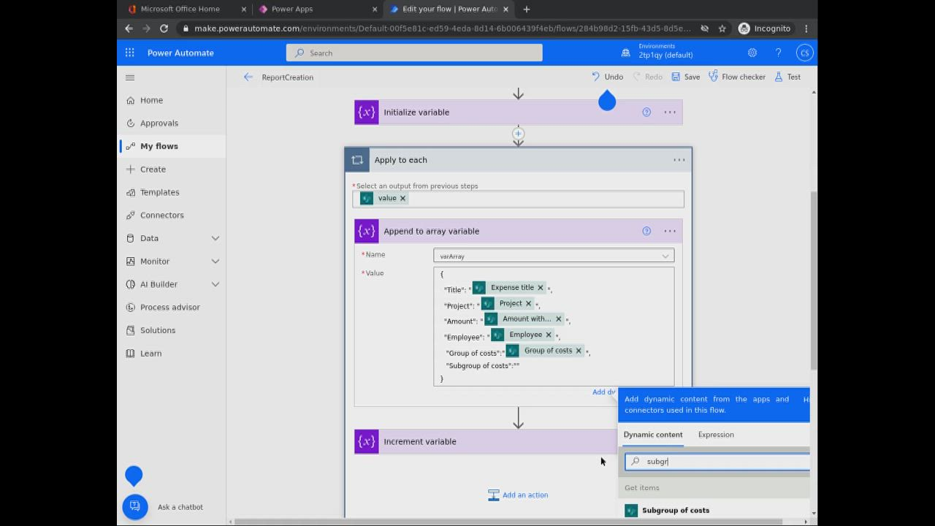The height and width of the screenshot is (526, 935).
Task: Expand the Monitor navigation section
Action: tap(215, 262)
